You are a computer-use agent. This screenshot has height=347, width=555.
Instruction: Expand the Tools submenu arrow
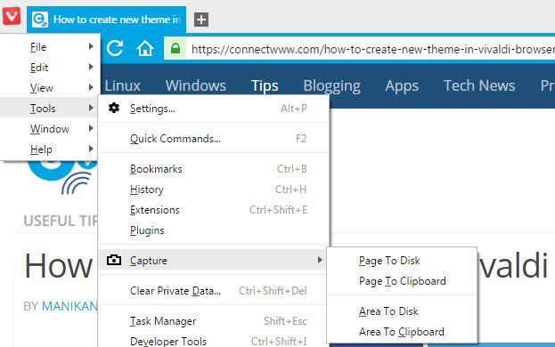[x=91, y=108]
